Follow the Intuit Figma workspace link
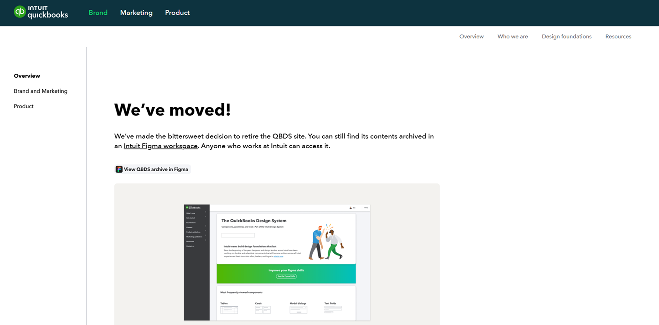Image resolution: width=659 pixels, height=325 pixels. [161, 146]
